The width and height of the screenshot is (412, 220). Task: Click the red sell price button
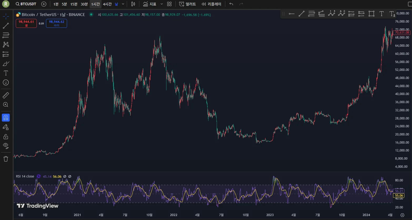(x=26, y=23)
